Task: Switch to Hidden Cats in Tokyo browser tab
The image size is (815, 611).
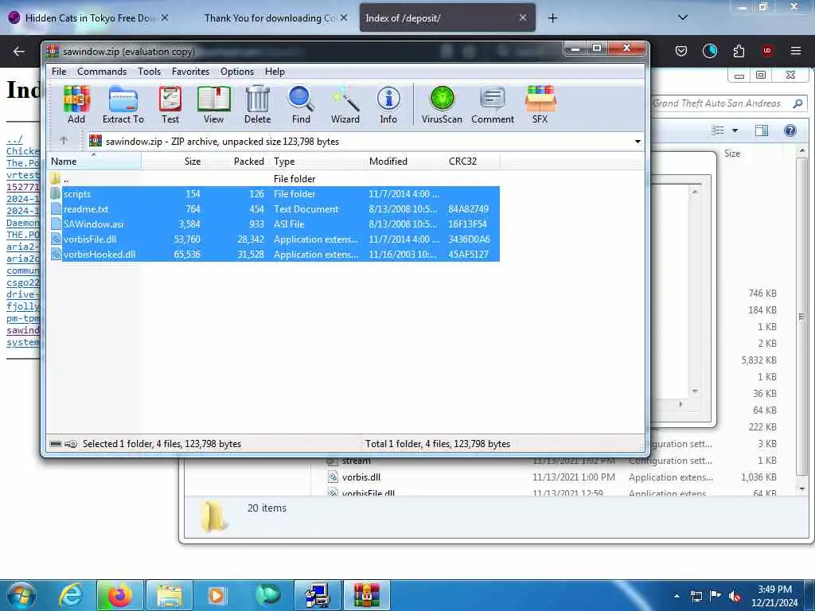Action: 88,18
